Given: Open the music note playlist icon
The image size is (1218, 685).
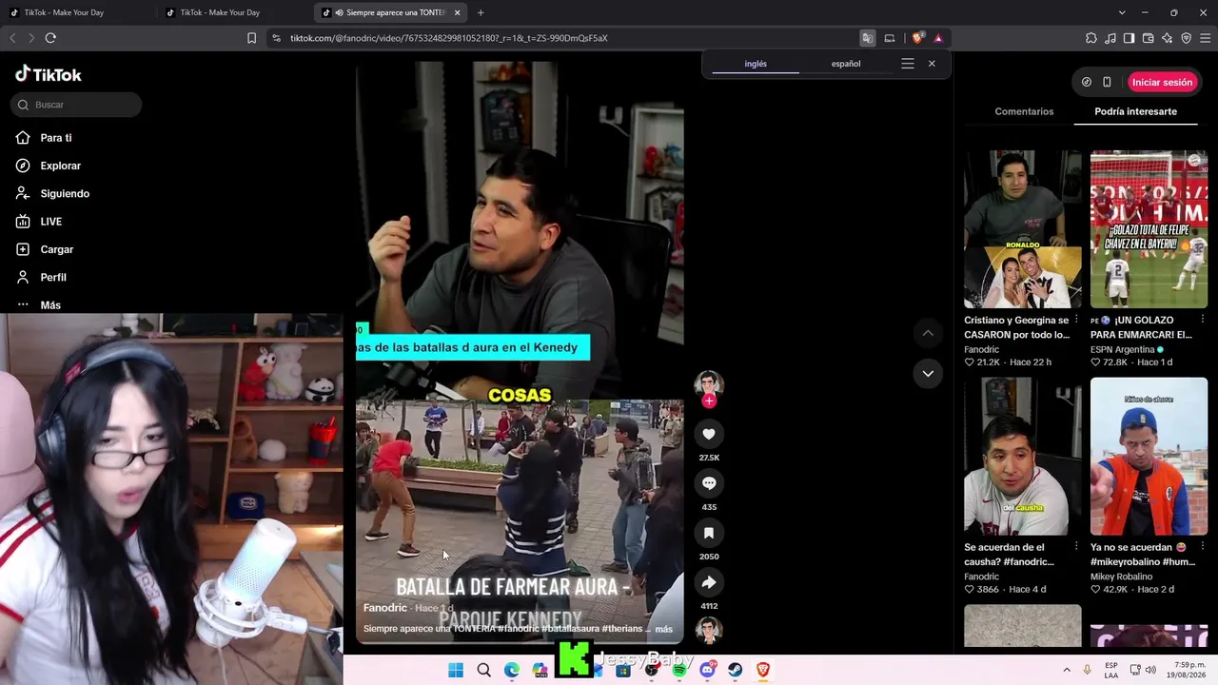Looking at the screenshot, I should pos(1110,38).
